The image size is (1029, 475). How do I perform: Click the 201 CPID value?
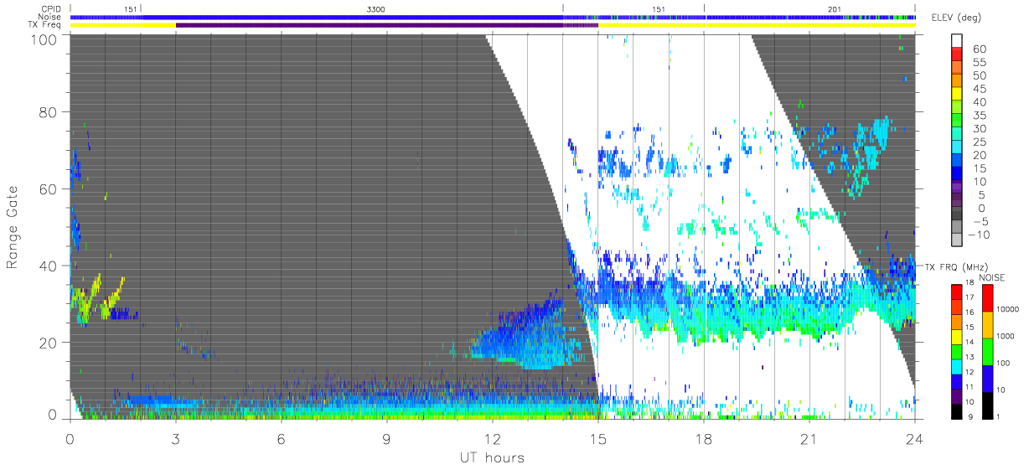tap(834, 8)
